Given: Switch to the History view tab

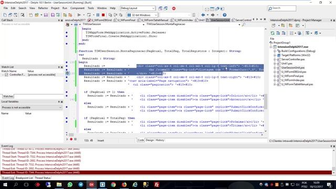Looking at the screenshot, I should (160, 140).
